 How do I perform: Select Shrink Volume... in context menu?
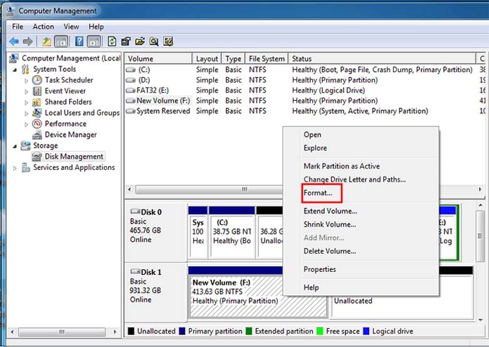(x=330, y=224)
